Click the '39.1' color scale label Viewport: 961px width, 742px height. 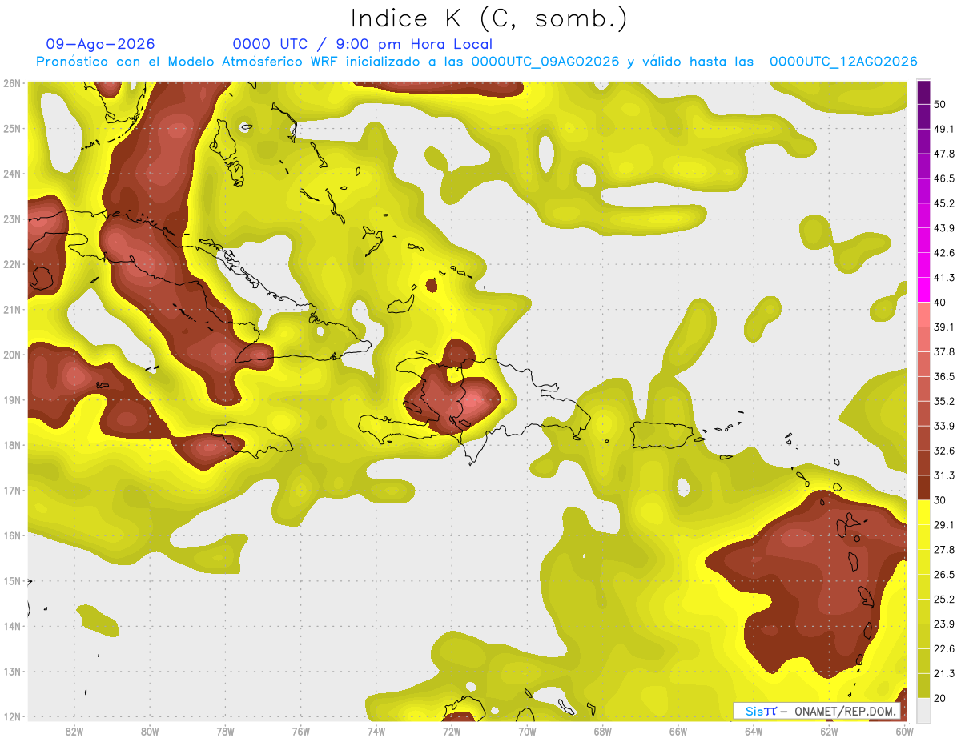pyautogui.click(x=944, y=327)
